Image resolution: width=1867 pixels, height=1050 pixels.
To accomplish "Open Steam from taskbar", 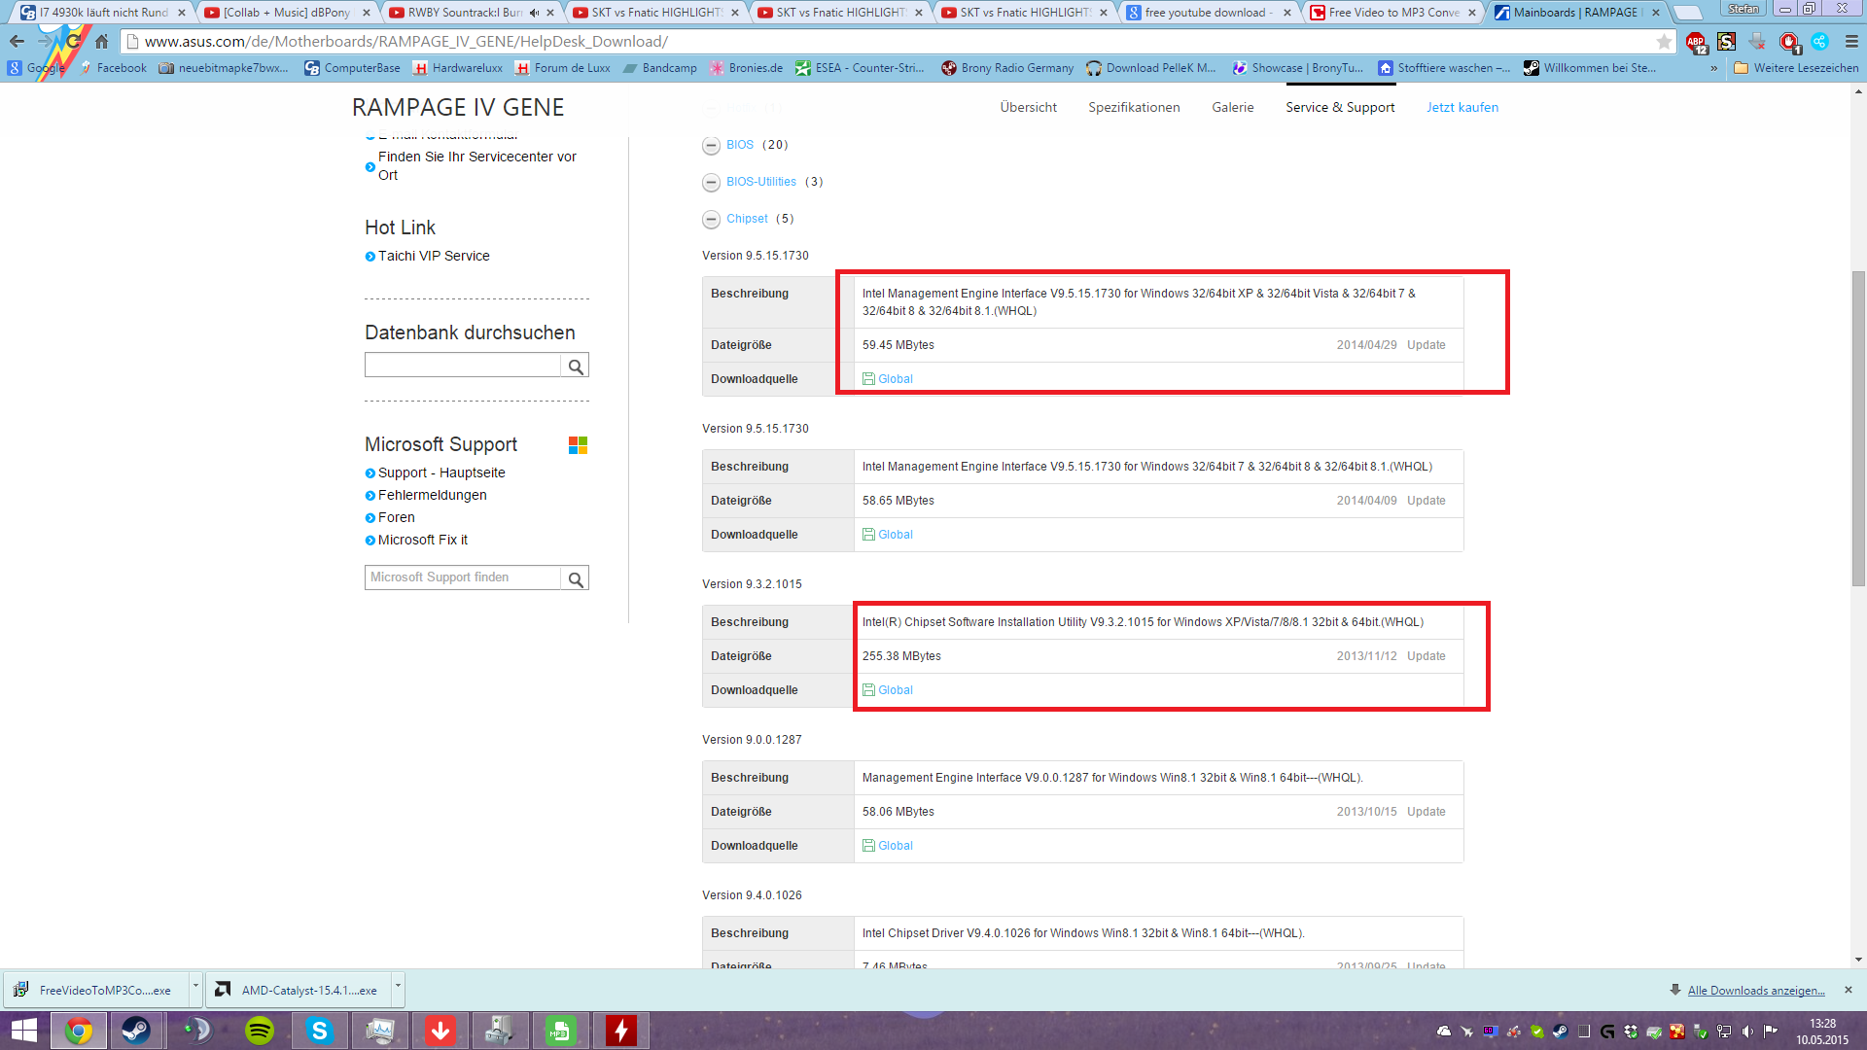I will (x=136, y=1031).
